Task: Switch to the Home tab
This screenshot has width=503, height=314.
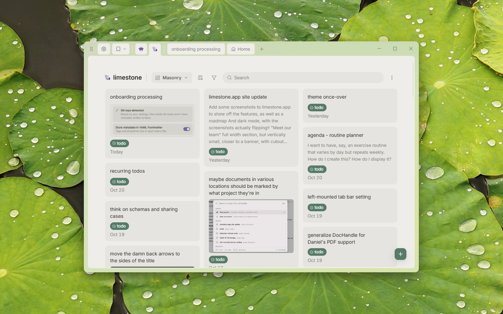Action: click(241, 49)
